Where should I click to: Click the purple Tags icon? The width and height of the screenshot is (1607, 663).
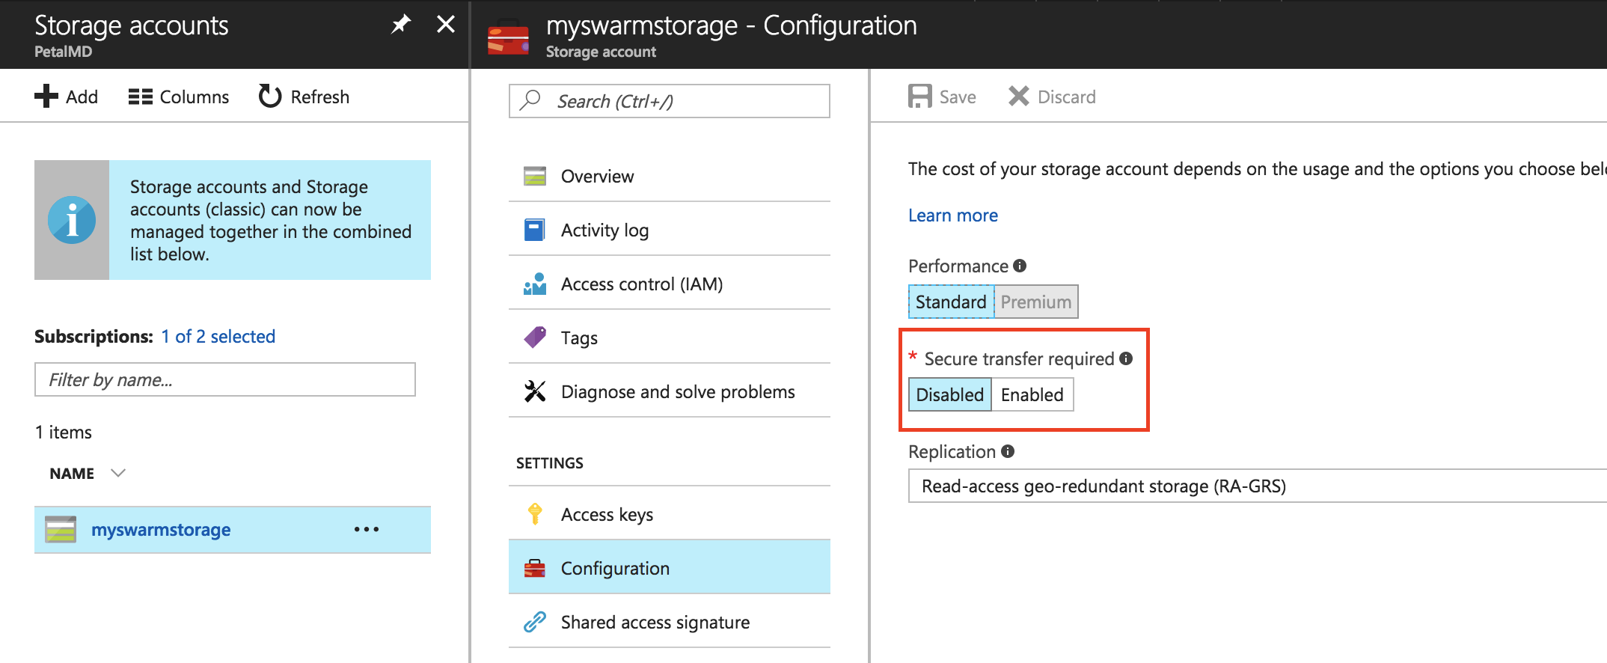[x=535, y=337]
